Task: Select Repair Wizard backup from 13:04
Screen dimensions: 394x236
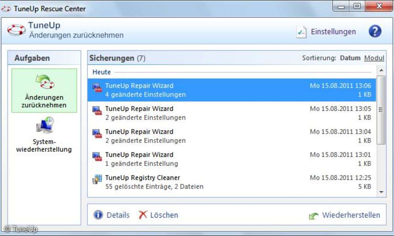Action: (x=232, y=136)
